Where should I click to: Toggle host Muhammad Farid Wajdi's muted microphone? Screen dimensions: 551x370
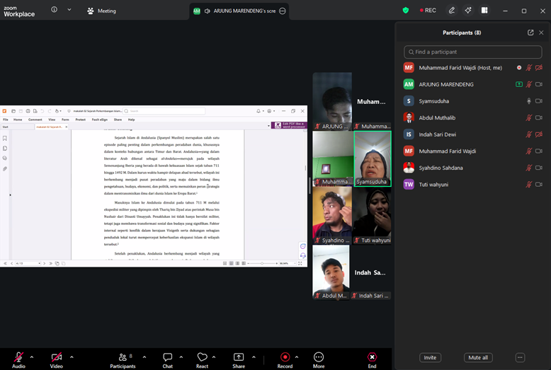click(528, 68)
